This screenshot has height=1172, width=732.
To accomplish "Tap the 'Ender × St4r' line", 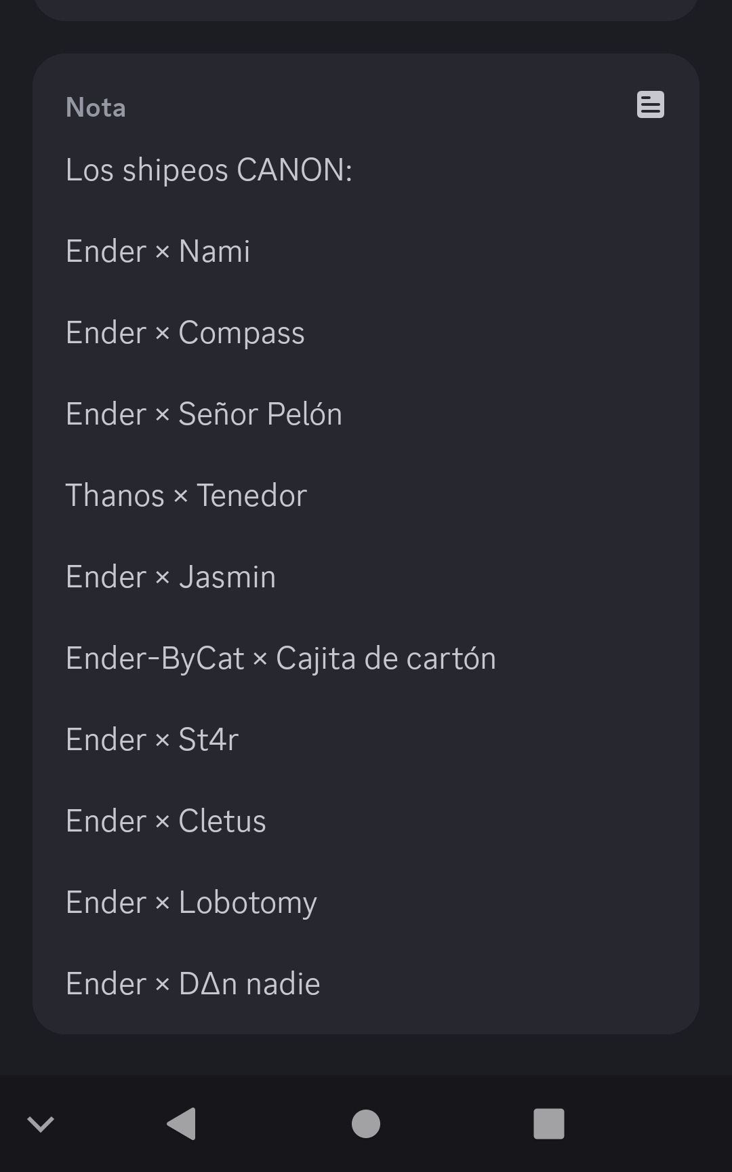I will pyautogui.click(x=152, y=740).
